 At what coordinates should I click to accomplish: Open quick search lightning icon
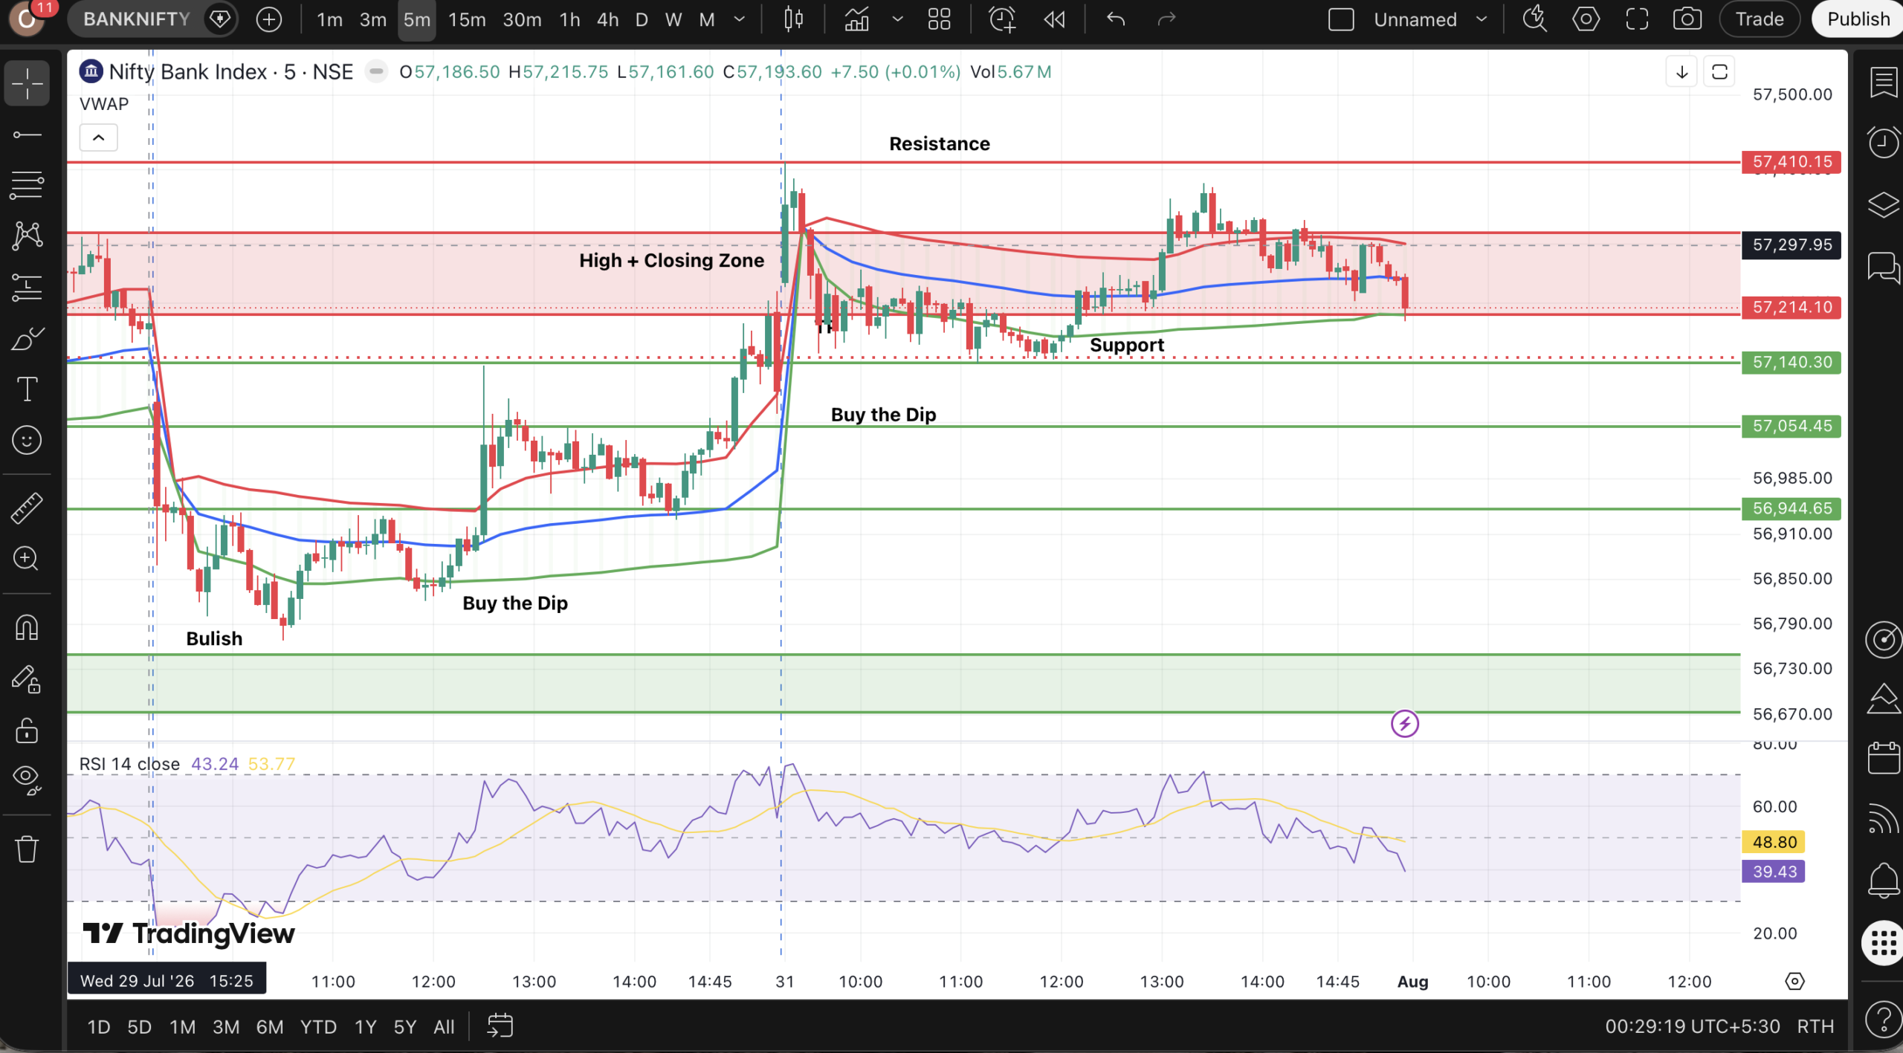(x=1534, y=19)
